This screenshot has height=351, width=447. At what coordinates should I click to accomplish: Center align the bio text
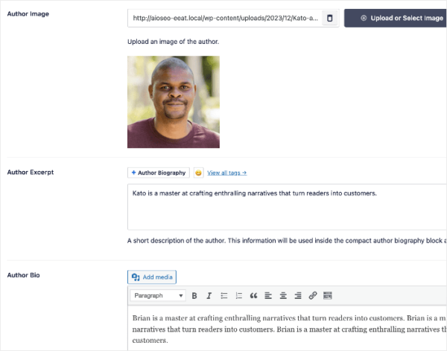click(x=283, y=296)
